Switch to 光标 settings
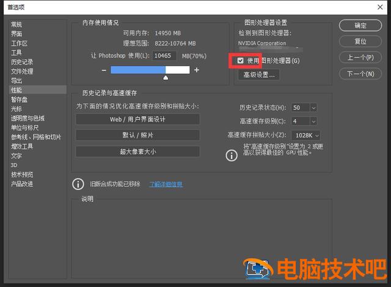The height and width of the screenshot is (287, 391). tap(16, 109)
